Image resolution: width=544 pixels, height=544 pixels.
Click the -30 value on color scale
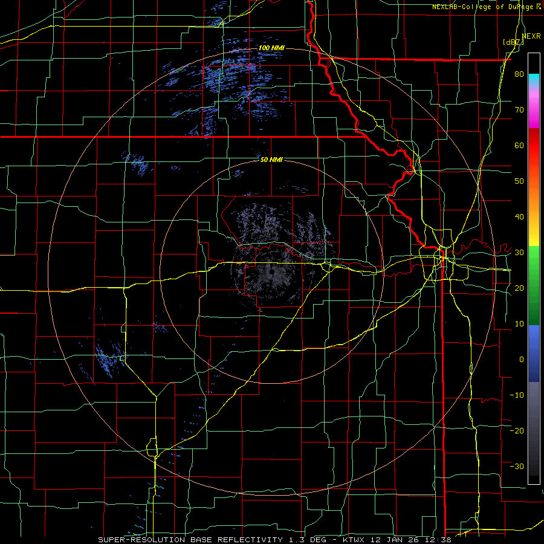click(517, 466)
